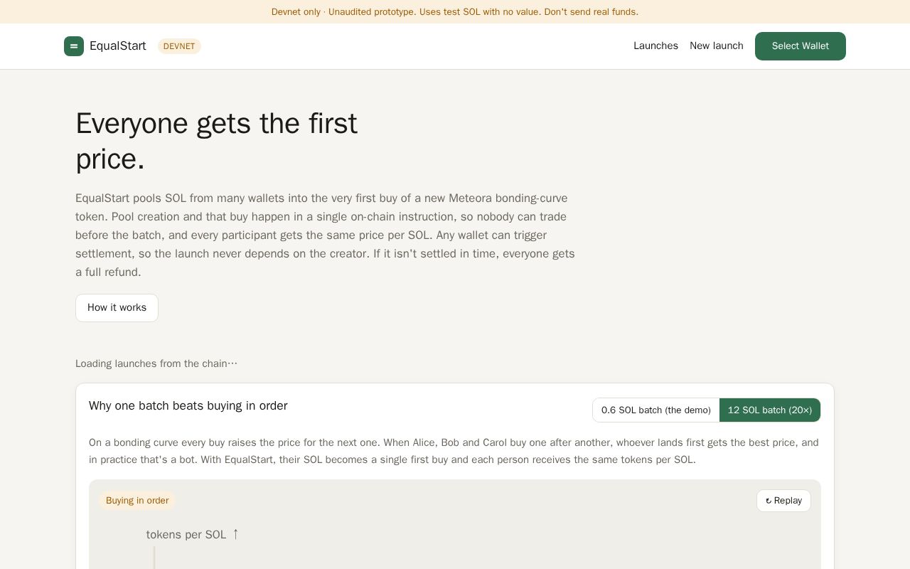Click the 'Buying in order' label
This screenshot has width=910, height=569.
click(x=137, y=501)
